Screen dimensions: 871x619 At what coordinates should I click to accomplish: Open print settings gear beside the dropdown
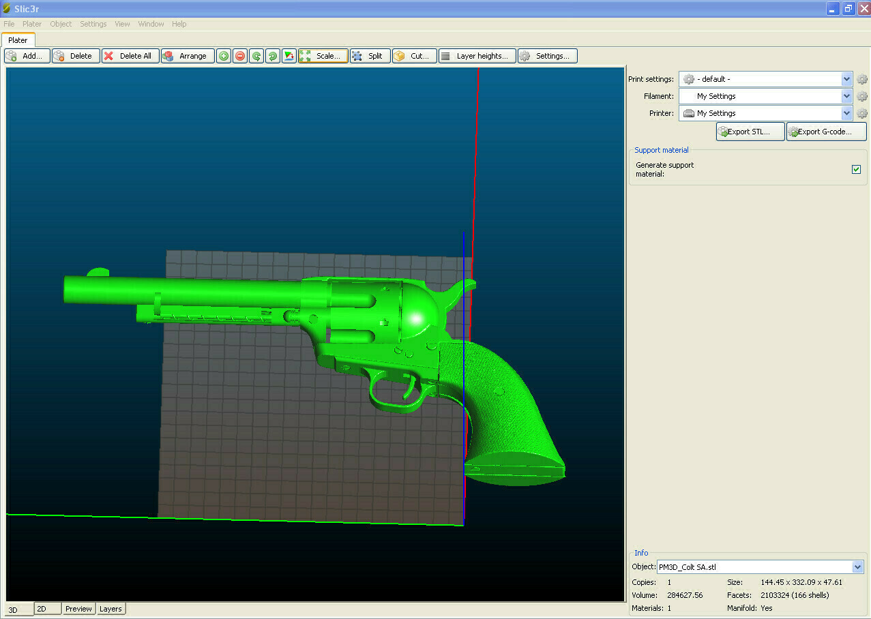(861, 78)
